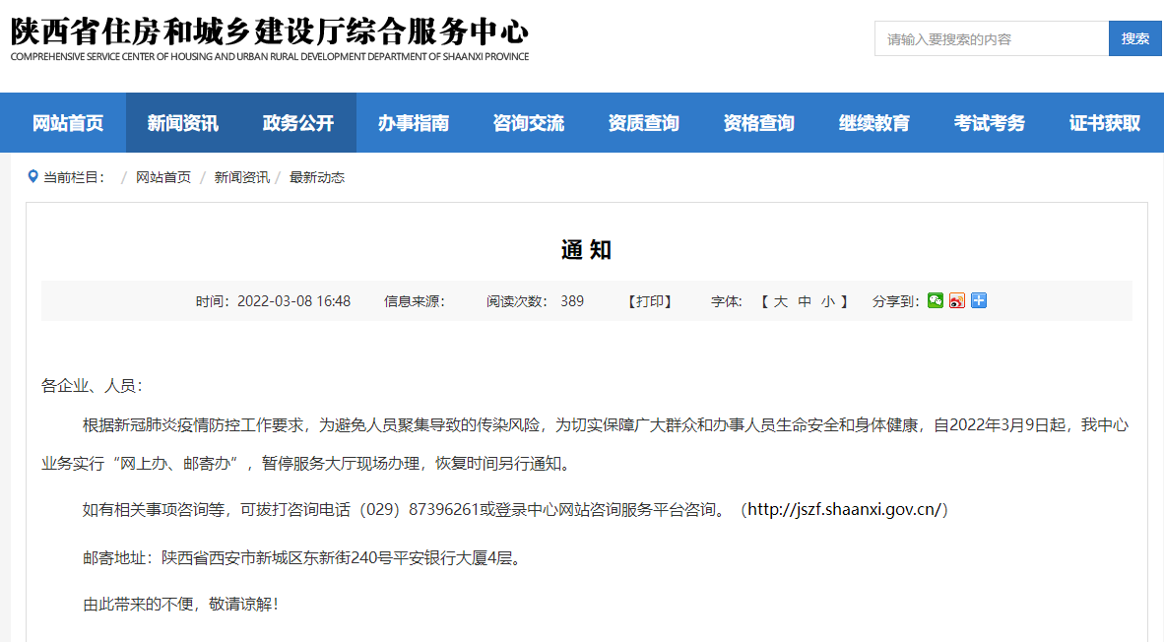Navigate to 资质查询
1164x642 pixels.
coord(644,123)
